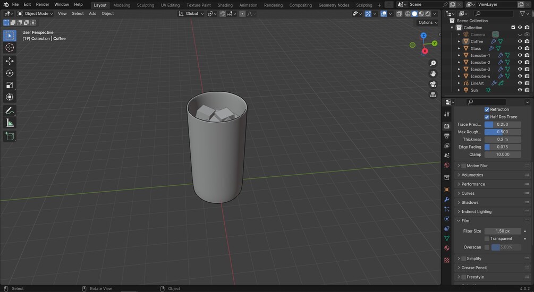Viewport: 534px width, 292px height.
Task: Open the Render menu
Action: point(43,5)
